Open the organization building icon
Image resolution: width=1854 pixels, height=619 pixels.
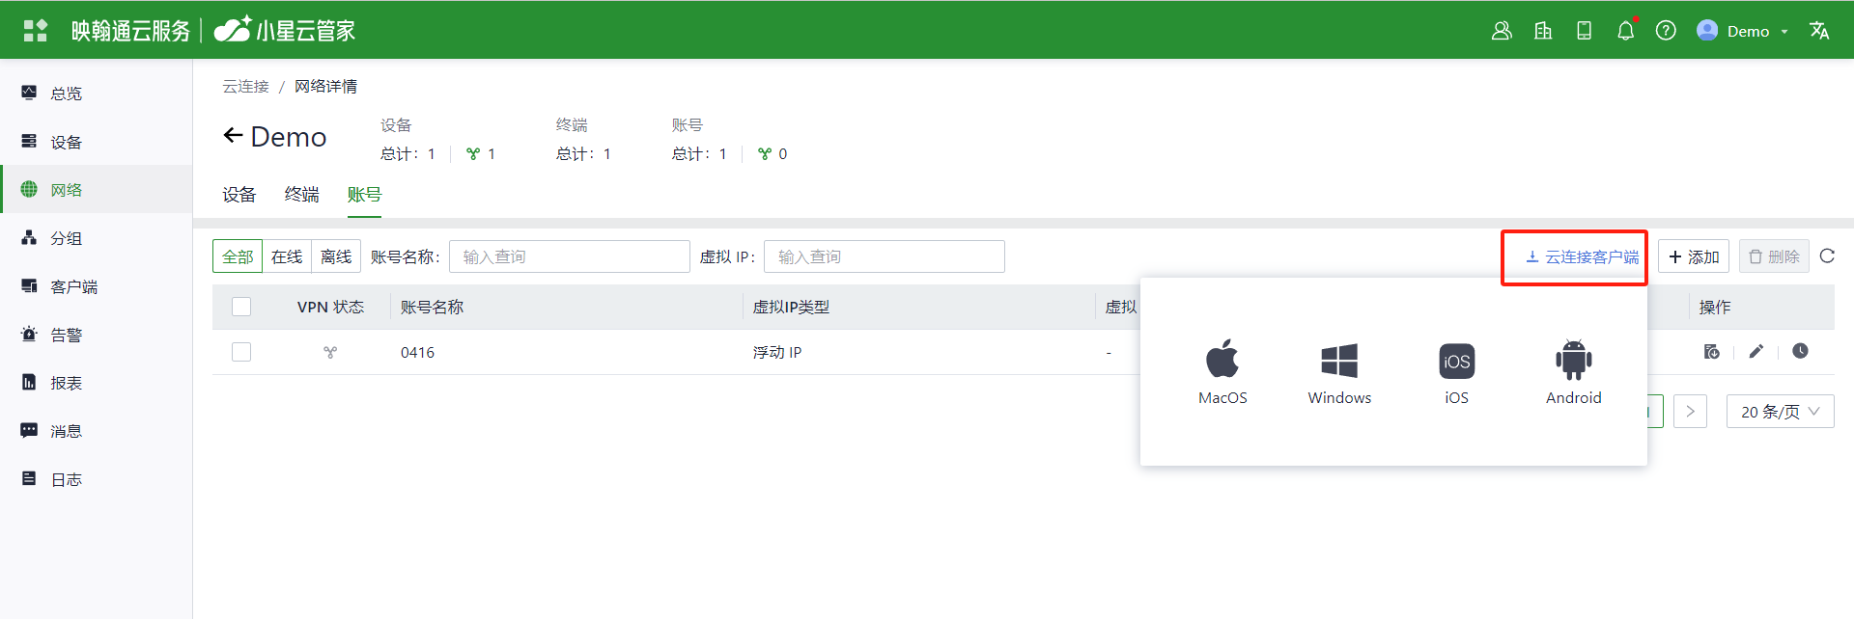pos(1543,31)
